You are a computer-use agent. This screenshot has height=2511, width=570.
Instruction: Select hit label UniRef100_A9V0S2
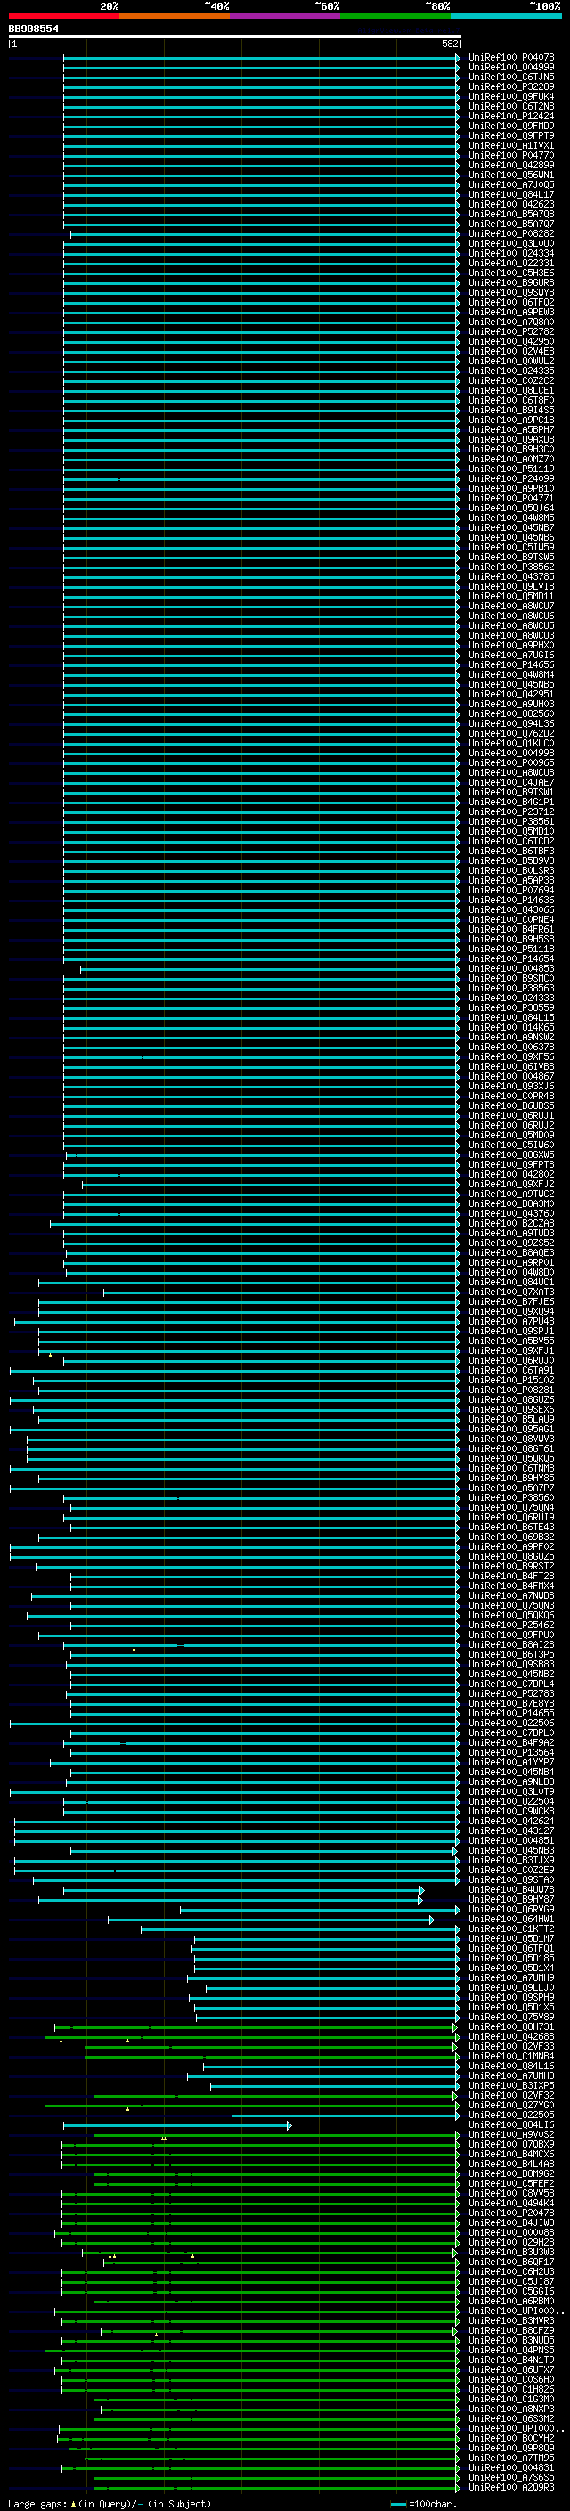click(x=511, y=2135)
